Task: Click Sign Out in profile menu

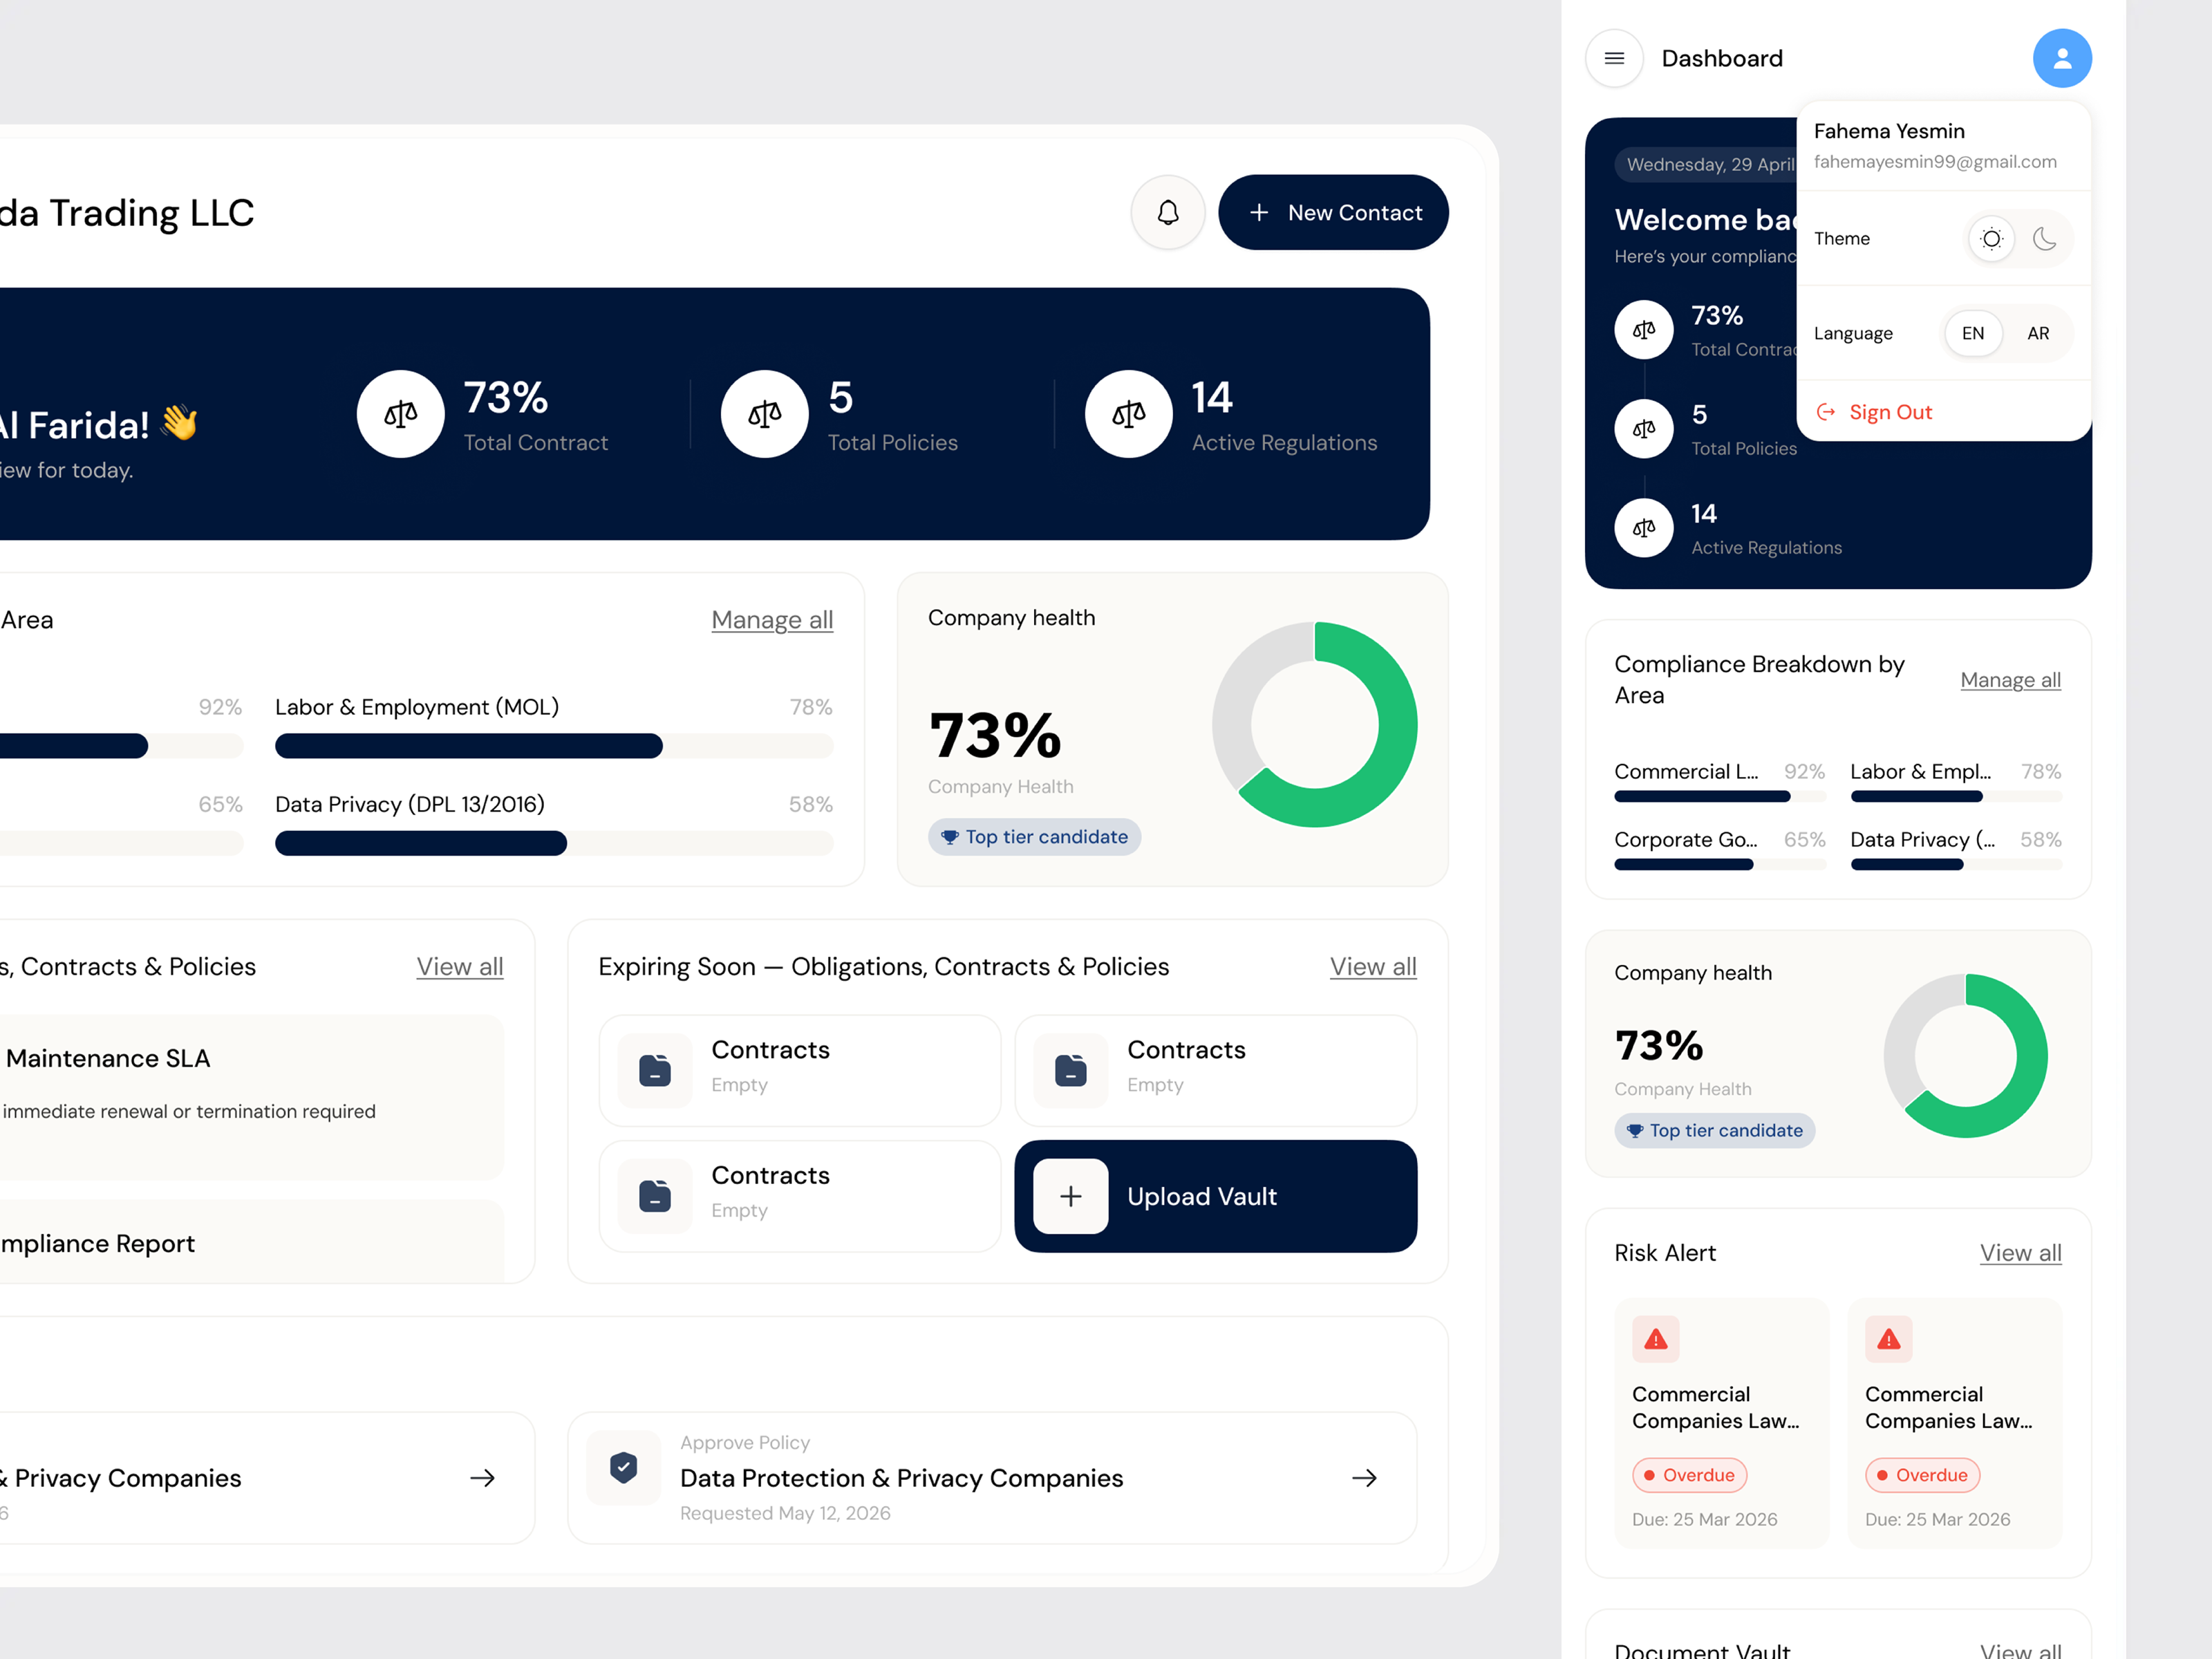Action: click(x=1874, y=412)
